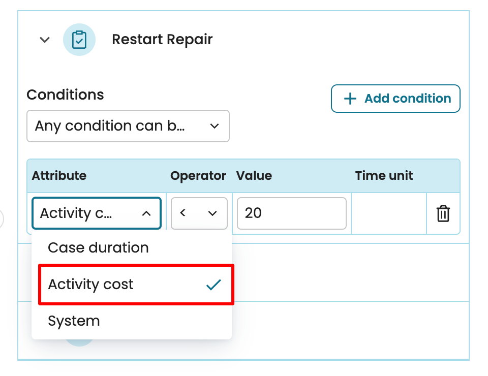Screen dimensions: 488x376
Task: Click the empty Time unit cell
Action: (388, 213)
